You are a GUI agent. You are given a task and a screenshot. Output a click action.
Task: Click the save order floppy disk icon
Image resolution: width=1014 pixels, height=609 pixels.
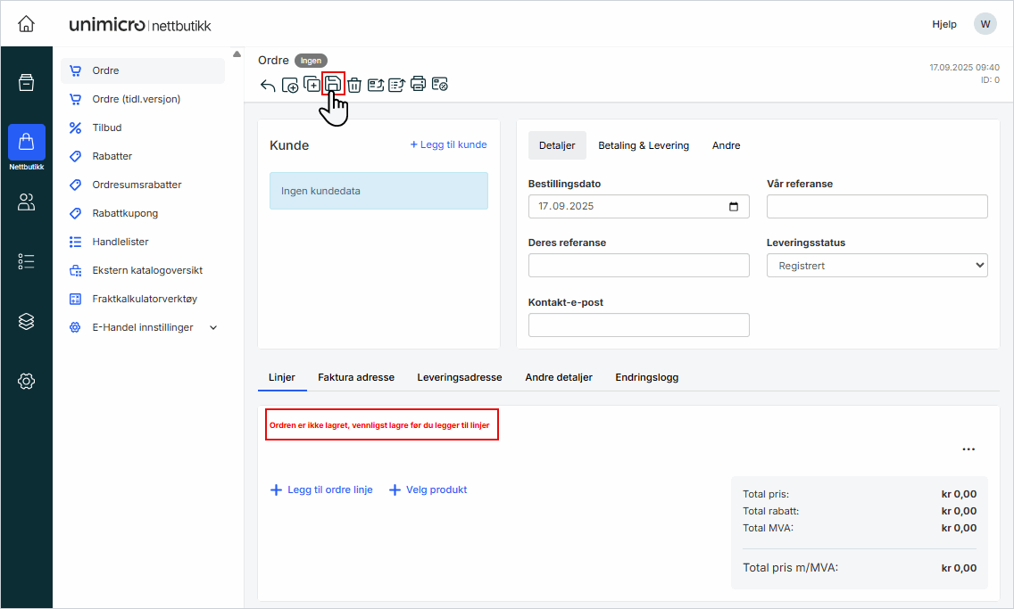[333, 84]
